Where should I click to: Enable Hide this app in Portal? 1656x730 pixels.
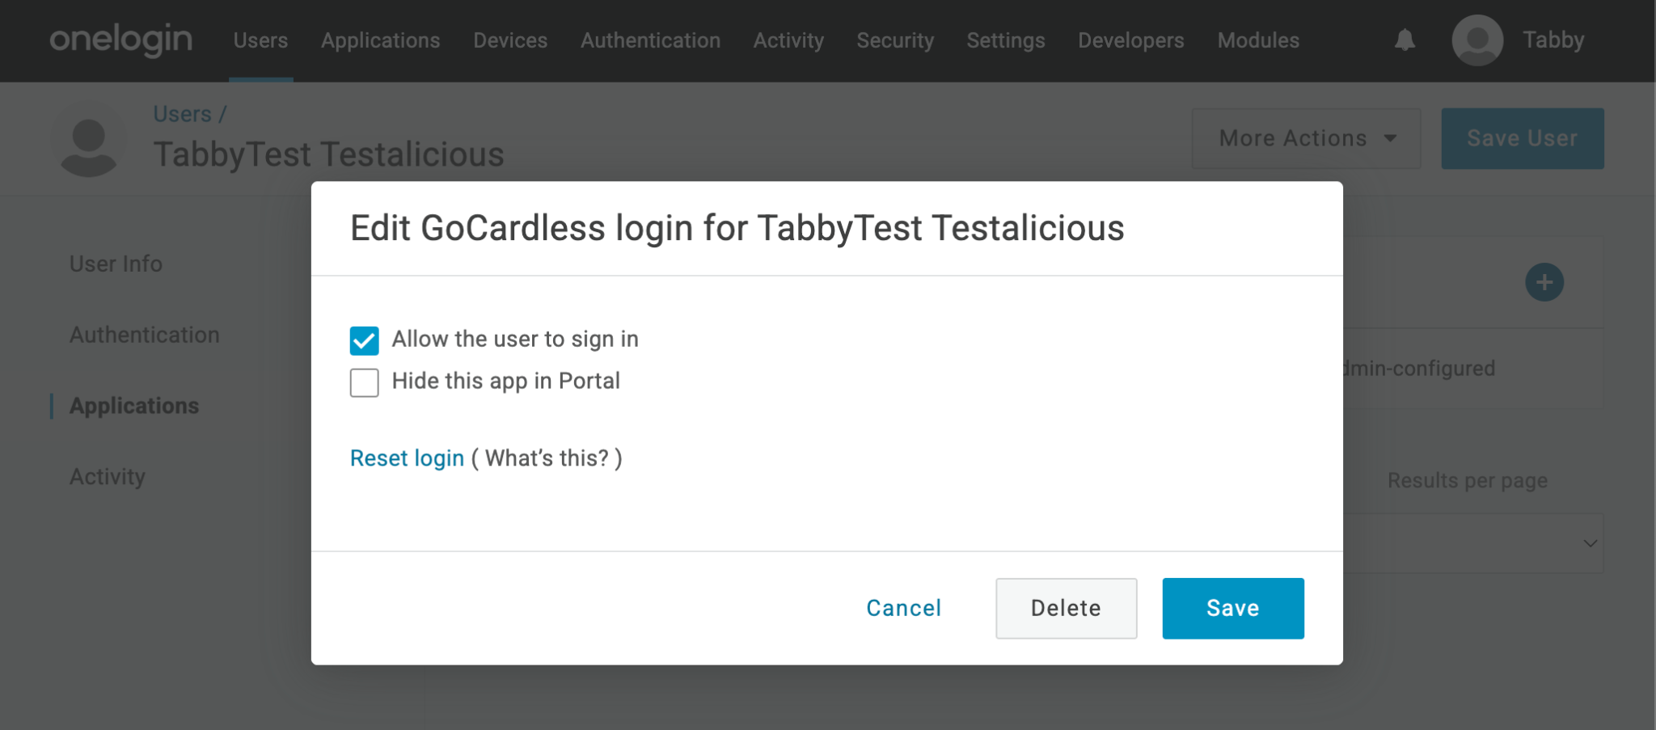tap(364, 382)
